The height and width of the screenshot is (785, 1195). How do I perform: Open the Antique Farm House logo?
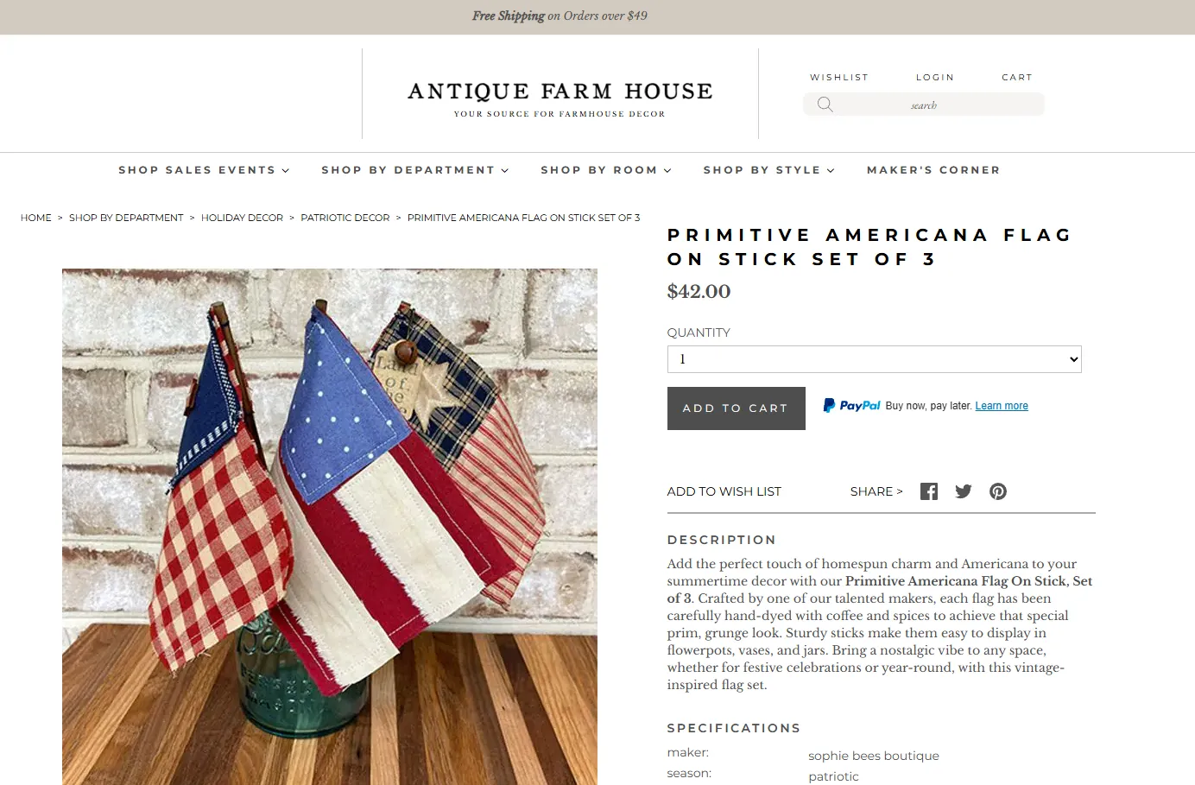pyautogui.click(x=560, y=99)
